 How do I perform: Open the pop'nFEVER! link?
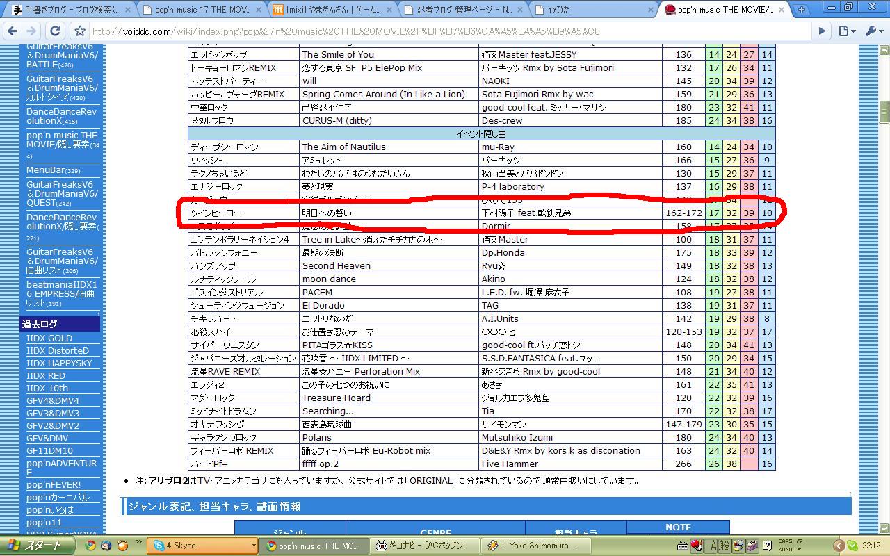click(54, 484)
